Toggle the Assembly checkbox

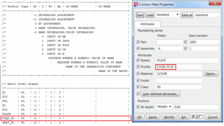[x=138, y=48]
